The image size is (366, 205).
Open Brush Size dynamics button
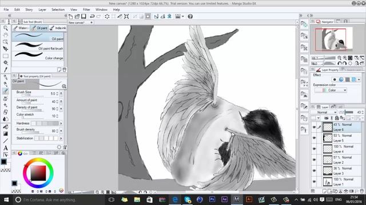point(61,93)
